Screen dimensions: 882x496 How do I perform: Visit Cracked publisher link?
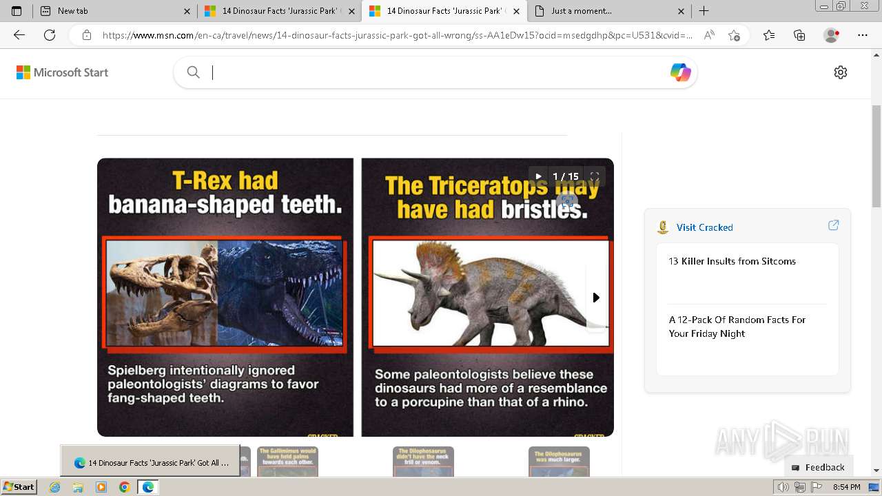coord(704,227)
